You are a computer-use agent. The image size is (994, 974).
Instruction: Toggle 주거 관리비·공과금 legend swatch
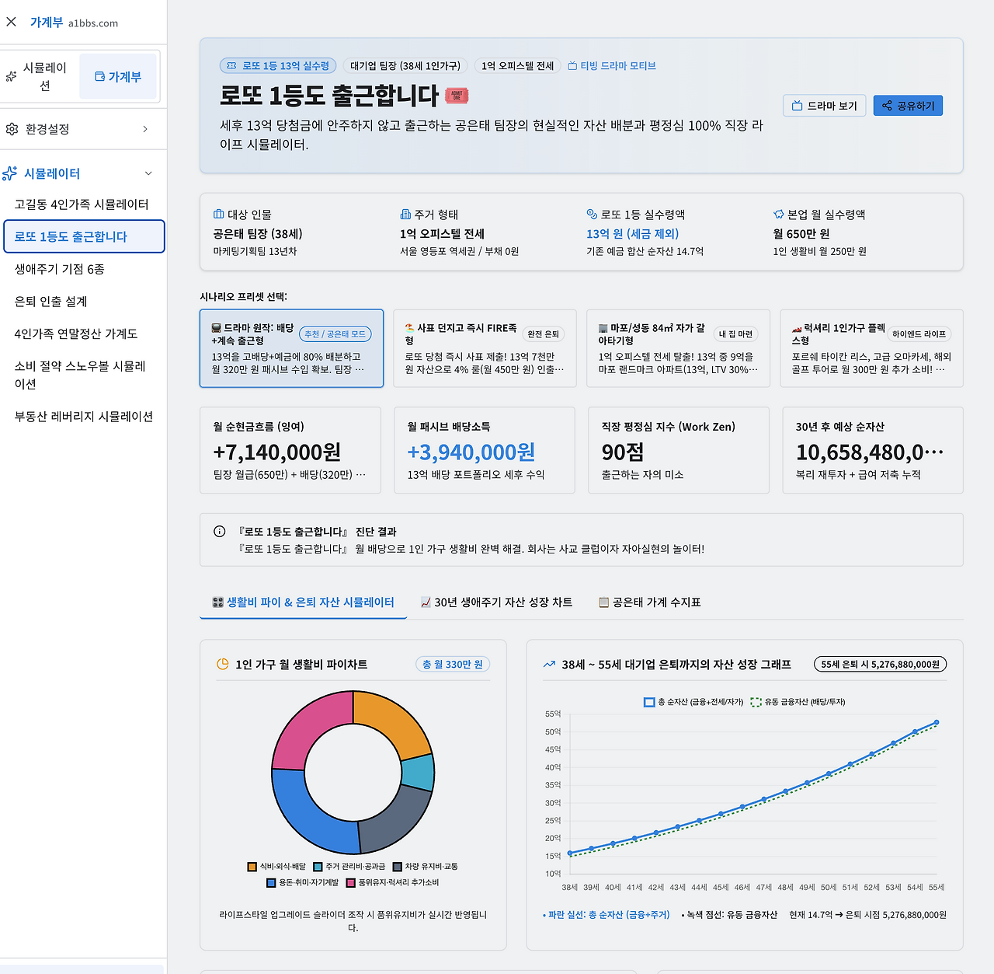[x=318, y=867]
